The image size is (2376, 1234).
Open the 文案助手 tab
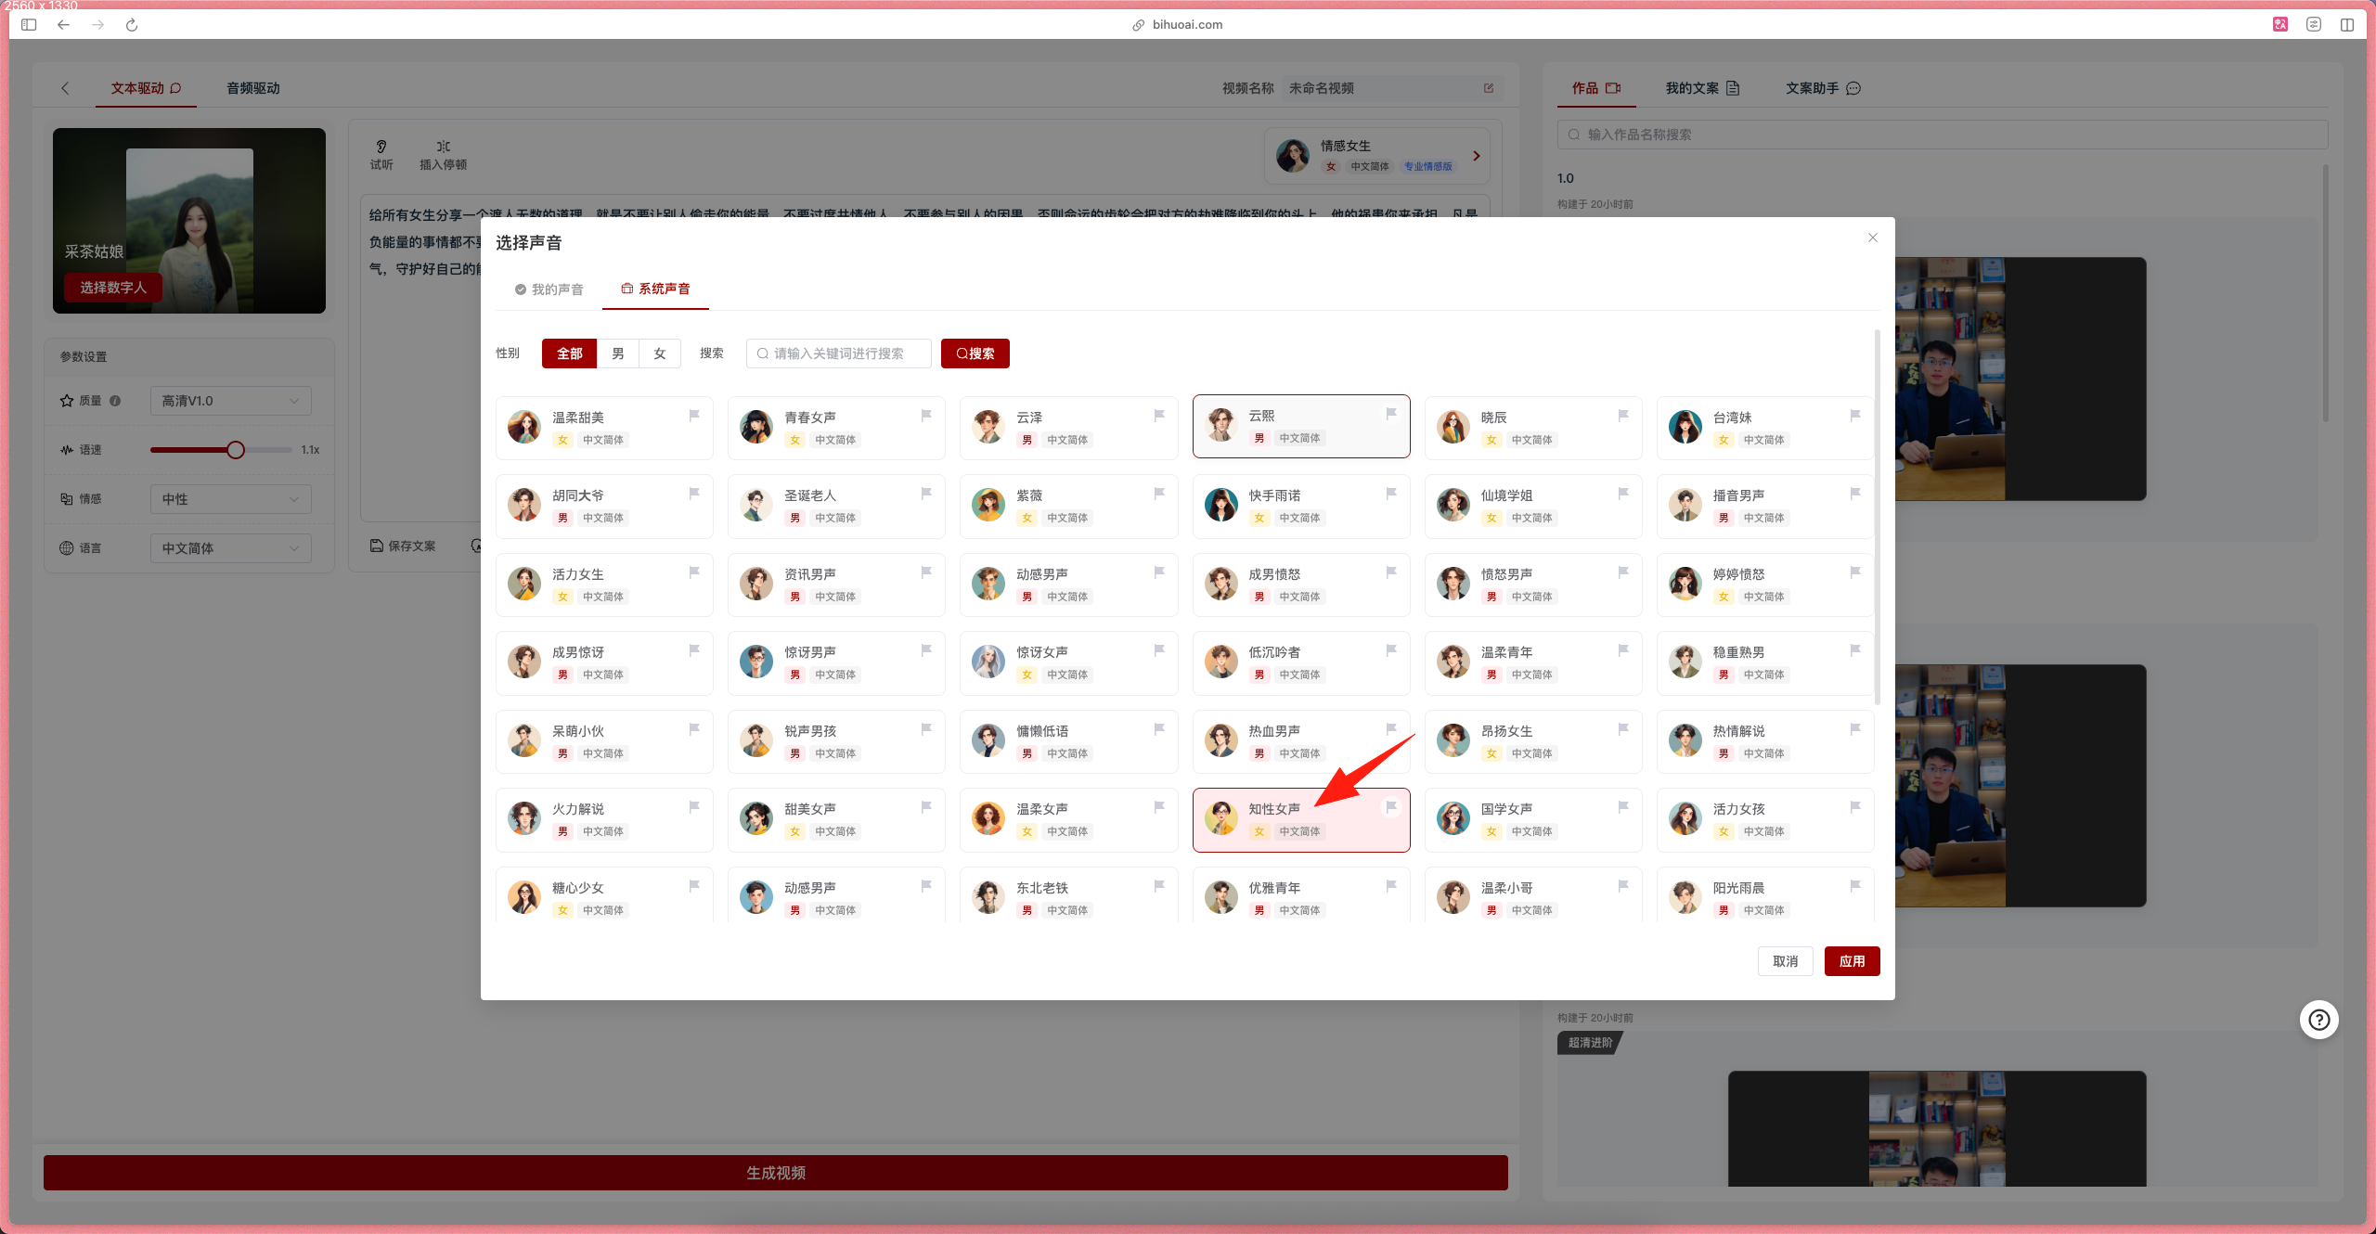(x=1824, y=88)
